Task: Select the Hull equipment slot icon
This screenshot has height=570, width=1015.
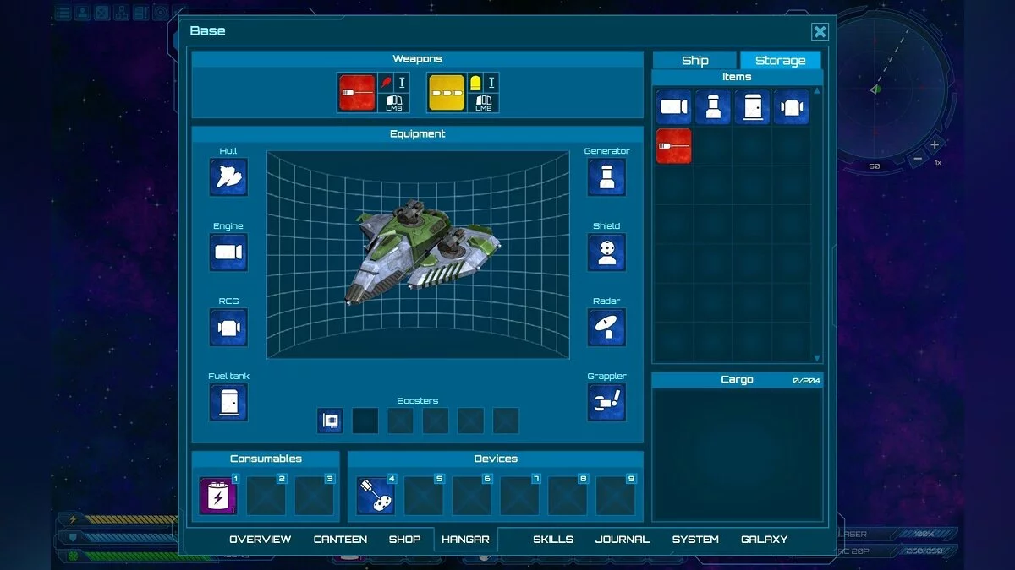Action: [228, 177]
